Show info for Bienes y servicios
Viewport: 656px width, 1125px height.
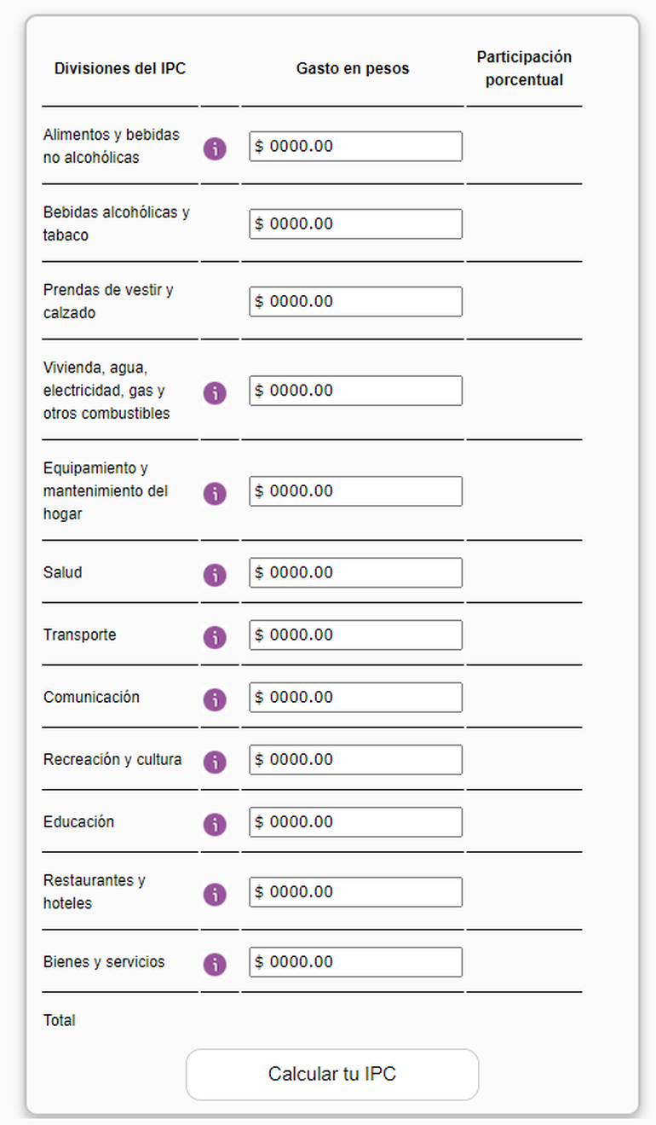pyautogui.click(x=215, y=964)
